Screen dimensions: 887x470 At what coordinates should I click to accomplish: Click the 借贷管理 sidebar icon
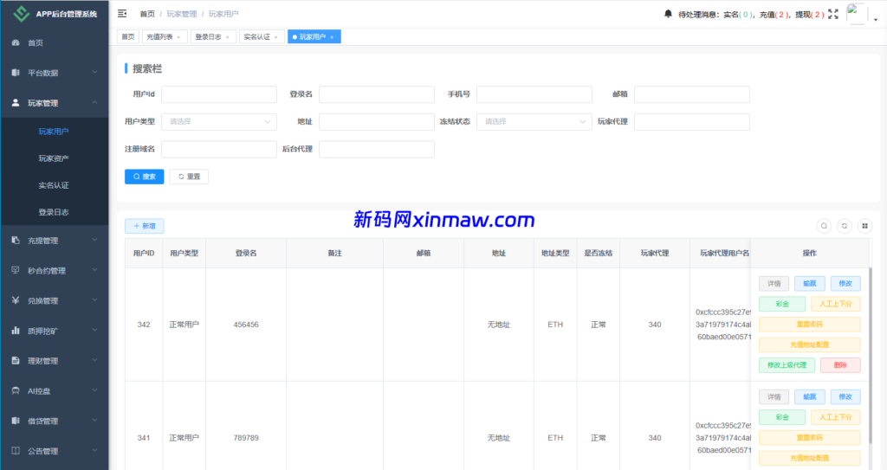pos(16,421)
